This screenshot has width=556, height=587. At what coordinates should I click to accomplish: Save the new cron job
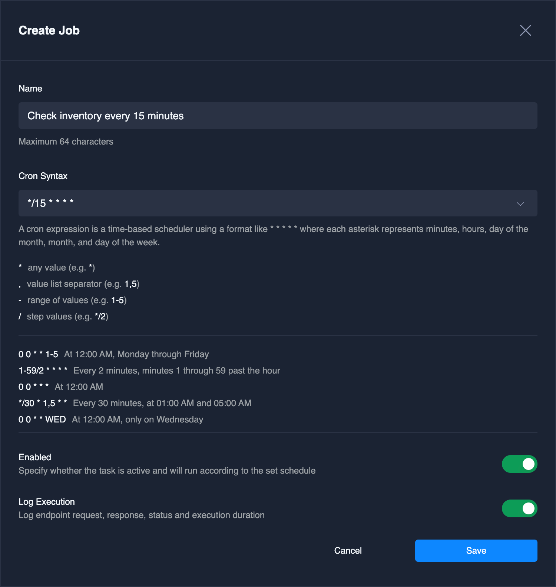click(x=476, y=551)
